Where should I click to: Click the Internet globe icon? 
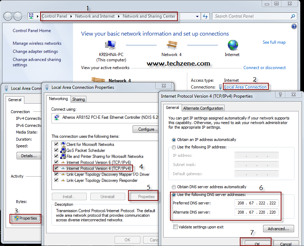point(232,46)
